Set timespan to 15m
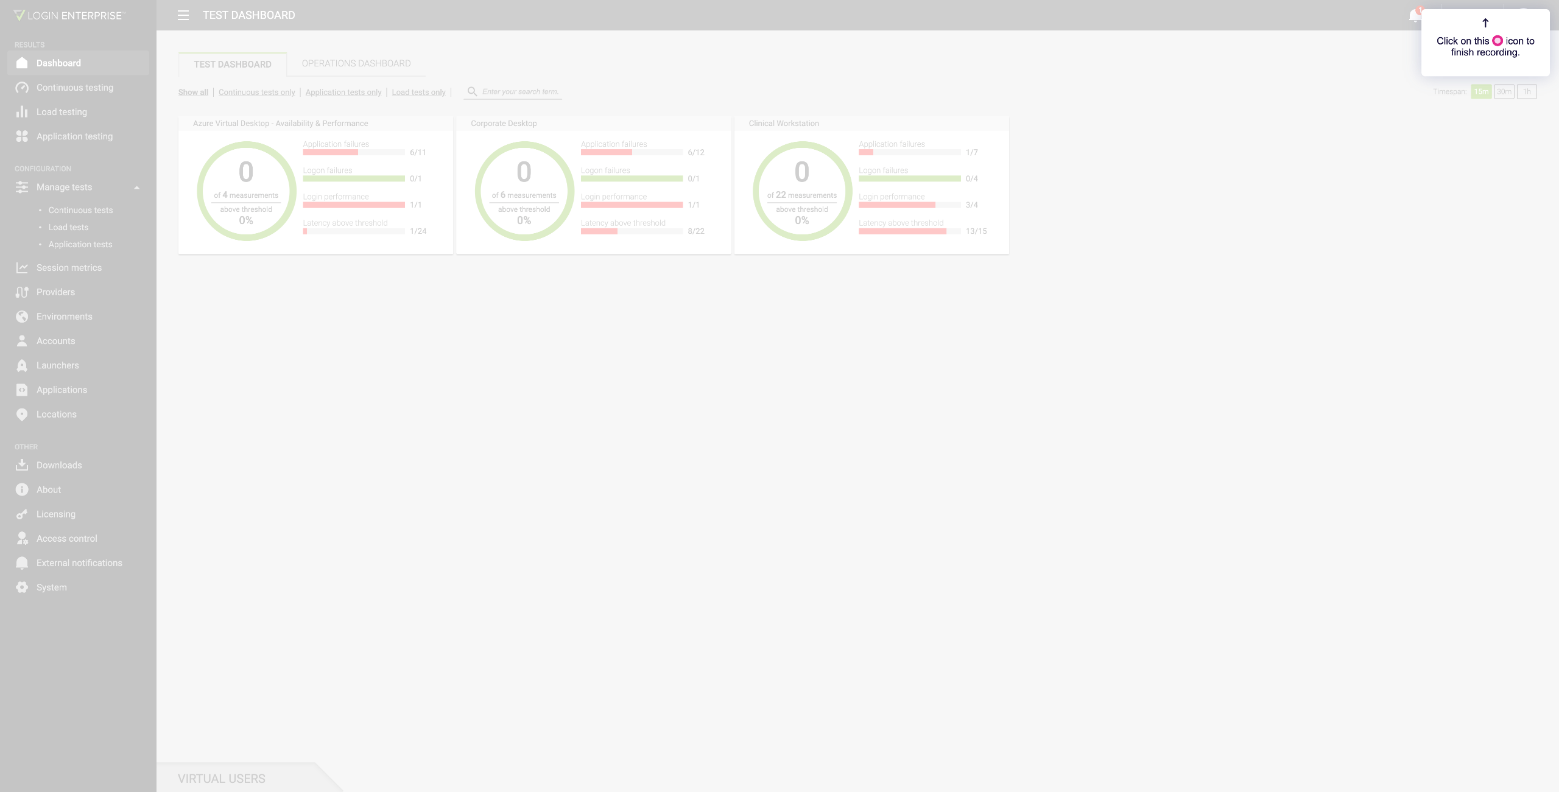The height and width of the screenshot is (792, 1559). coord(1481,92)
